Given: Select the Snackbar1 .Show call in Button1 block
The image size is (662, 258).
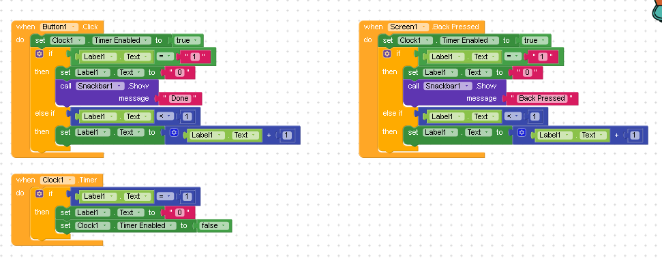Looking at the screenshot, I should coord(107,86).
